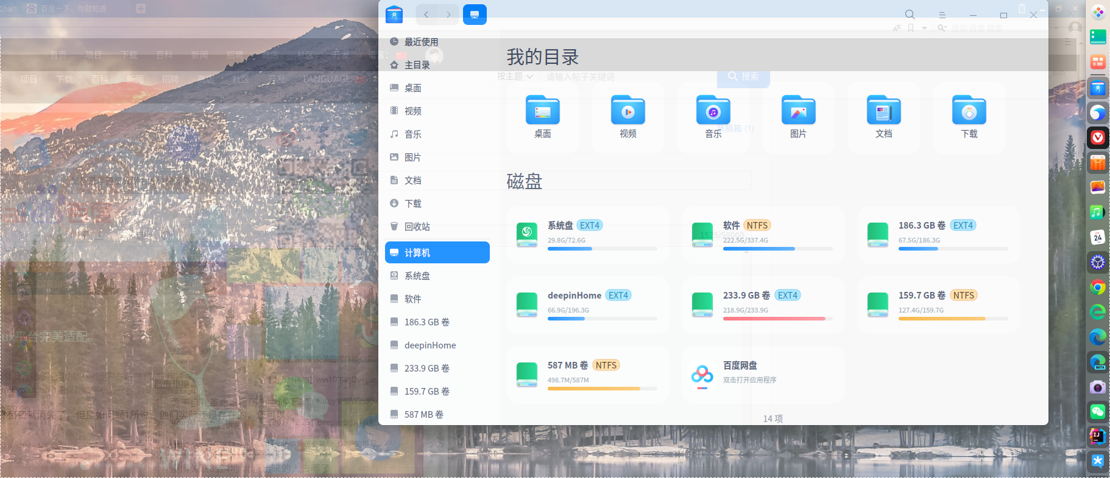Open 233.9 GB 卷 in the sidebar
Screen dimensions: 1110x478
(437, 369)
